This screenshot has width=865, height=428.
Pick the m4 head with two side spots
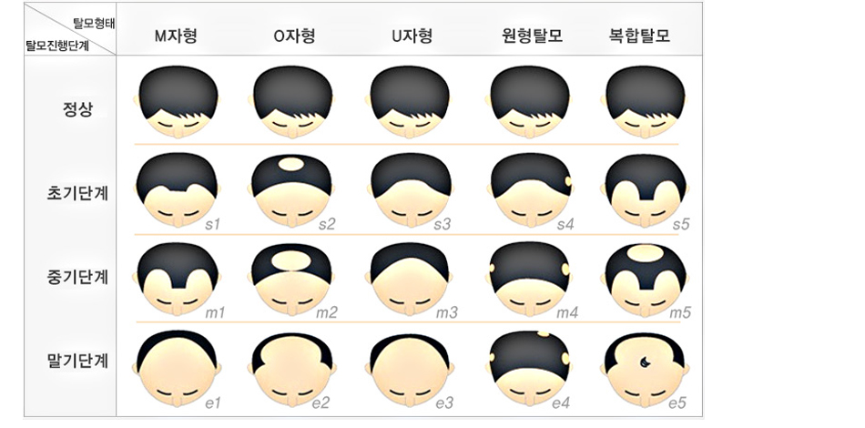pyautogui.click(x=530, y=279)
